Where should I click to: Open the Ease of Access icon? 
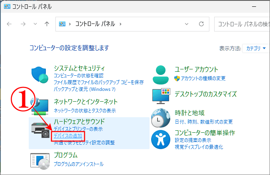point(161,138)
